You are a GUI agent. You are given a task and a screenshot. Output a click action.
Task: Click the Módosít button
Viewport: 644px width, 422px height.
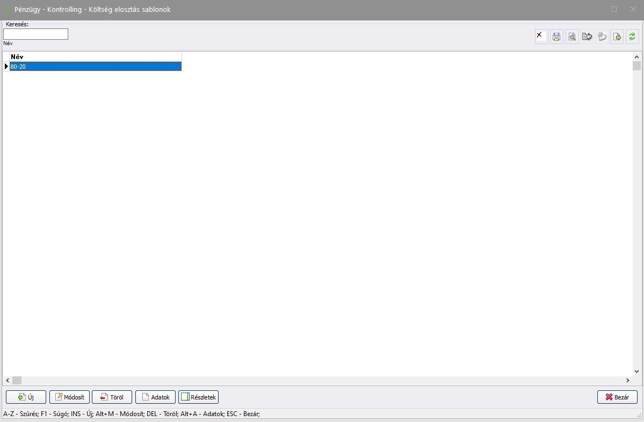click(x=69, y=397)
